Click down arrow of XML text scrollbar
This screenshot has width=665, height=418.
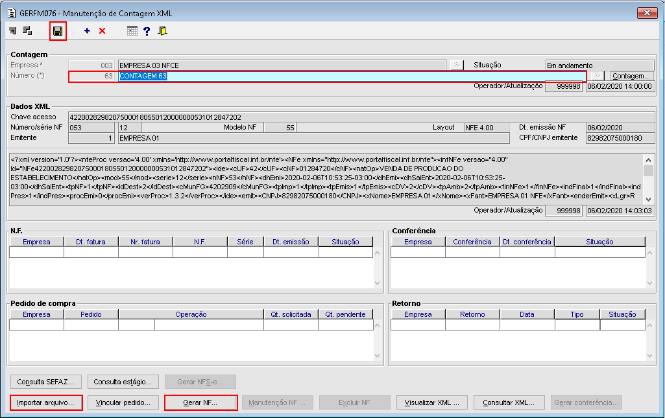point(649,200)
